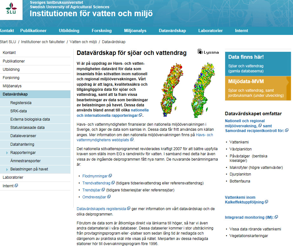Open Utbildning in left sidebar
Image resolution: width=293 pixels, height=246 pixels.
point(35,70)
